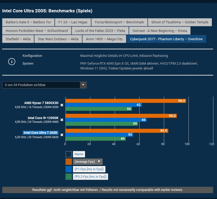
Task: Select Star Wars Outlaws – Akila tab
Action: coord(58,39)
